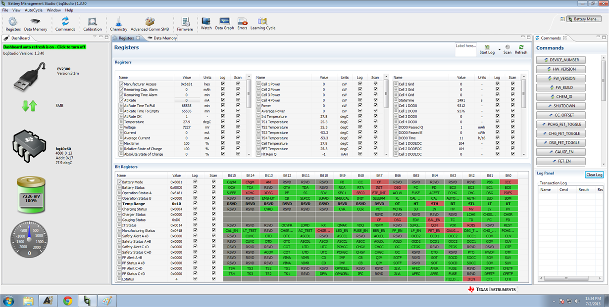The height and width of the screenshot is (307, 609).
Task: Send the DEVICE_NUMBER command
Action: point(561,60)
